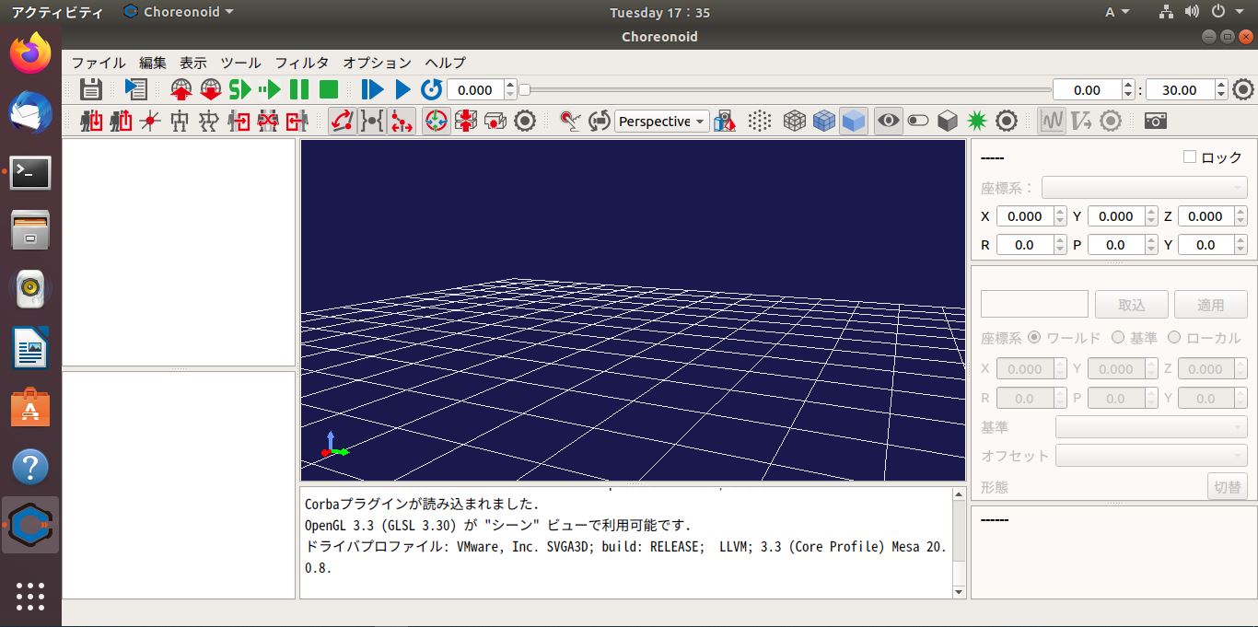Screen dimensions: 1258x627
Task: Click robot icon with red up arrow
Action: coord(121,121)
